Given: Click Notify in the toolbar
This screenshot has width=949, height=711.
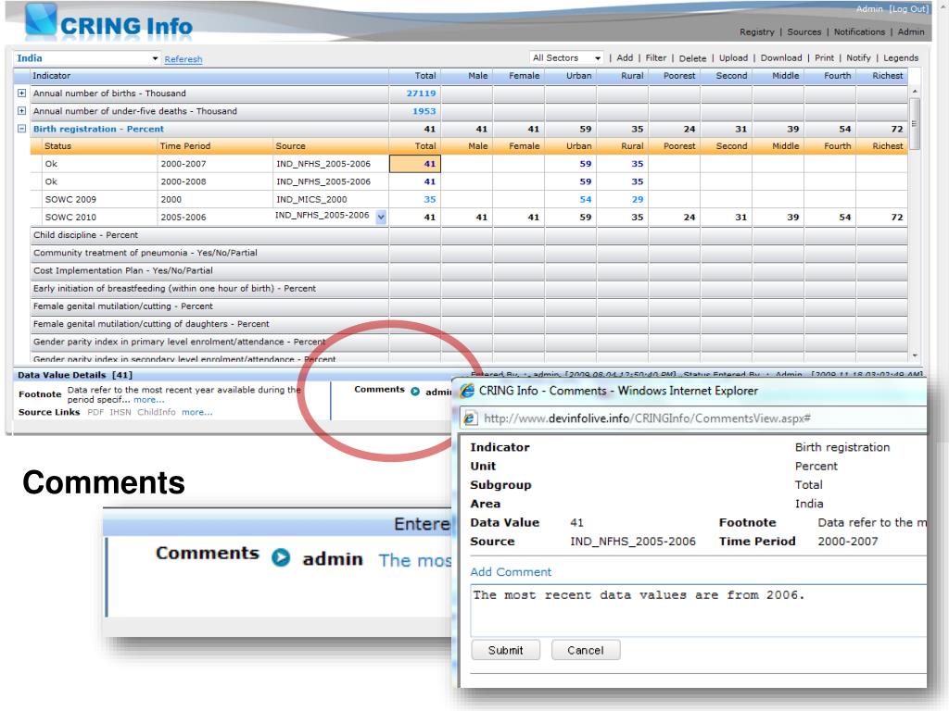Looking at the screenshot, I should (x=858, y=58).
